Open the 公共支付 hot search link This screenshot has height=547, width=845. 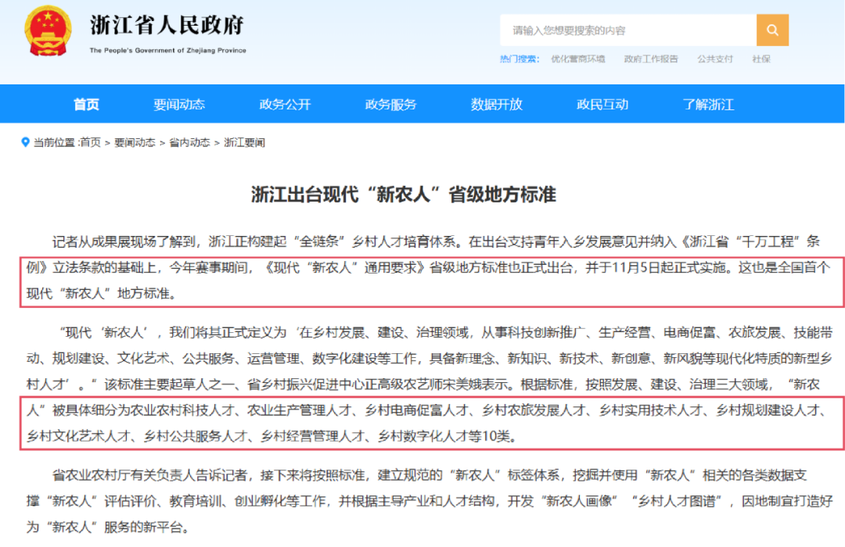714,58
